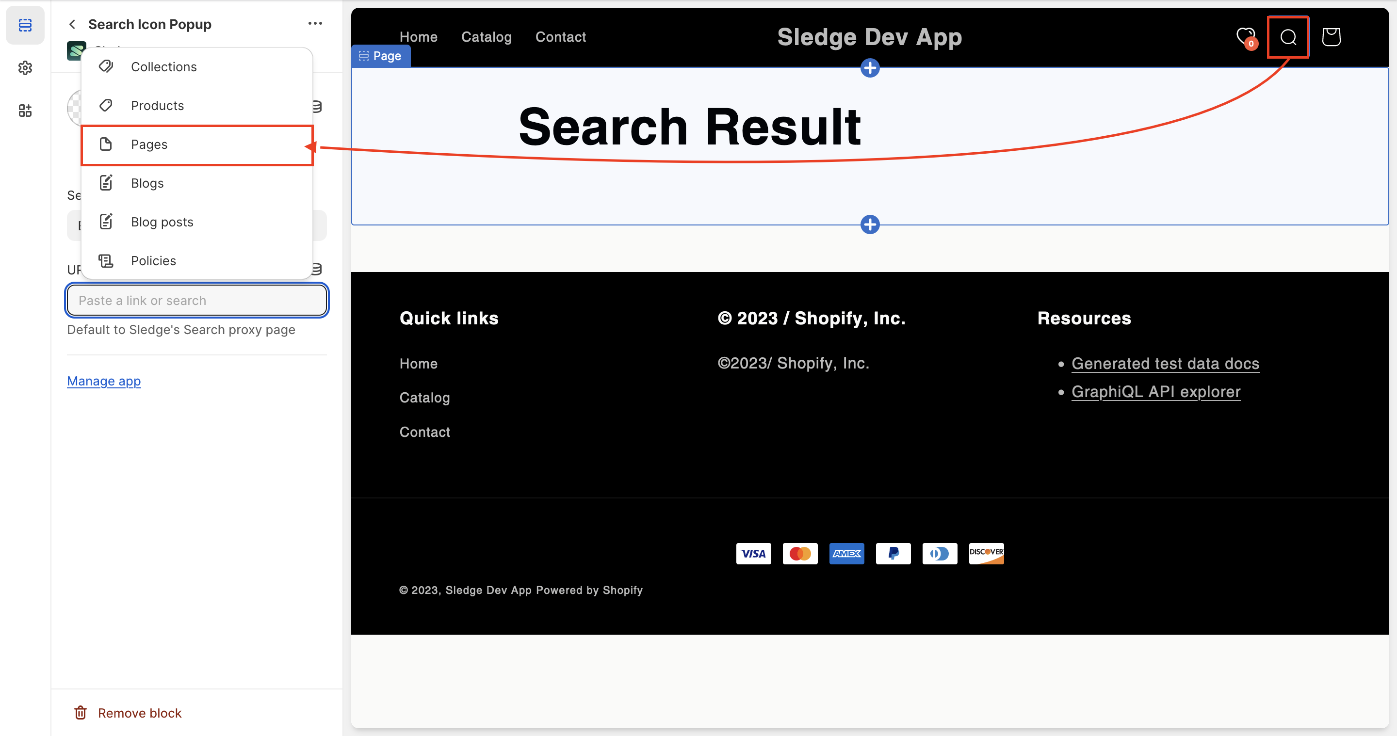Open the App embeds sidebar icon
Image resolution: width=1397 pixels, height=736 pixels.
(25, 110)
